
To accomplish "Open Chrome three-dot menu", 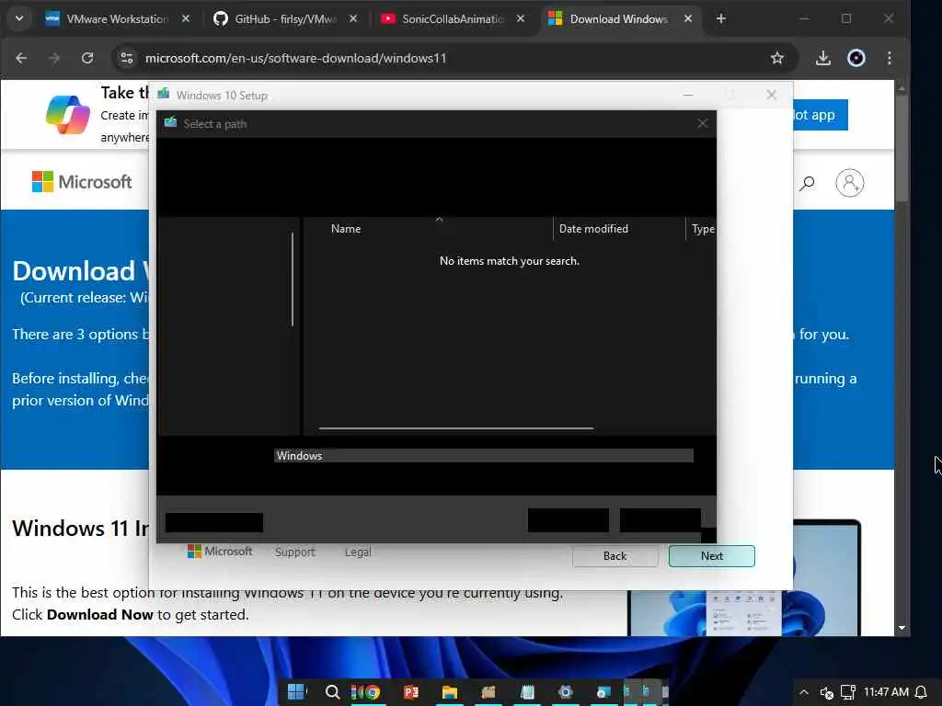I will click(x=890, y=58).
